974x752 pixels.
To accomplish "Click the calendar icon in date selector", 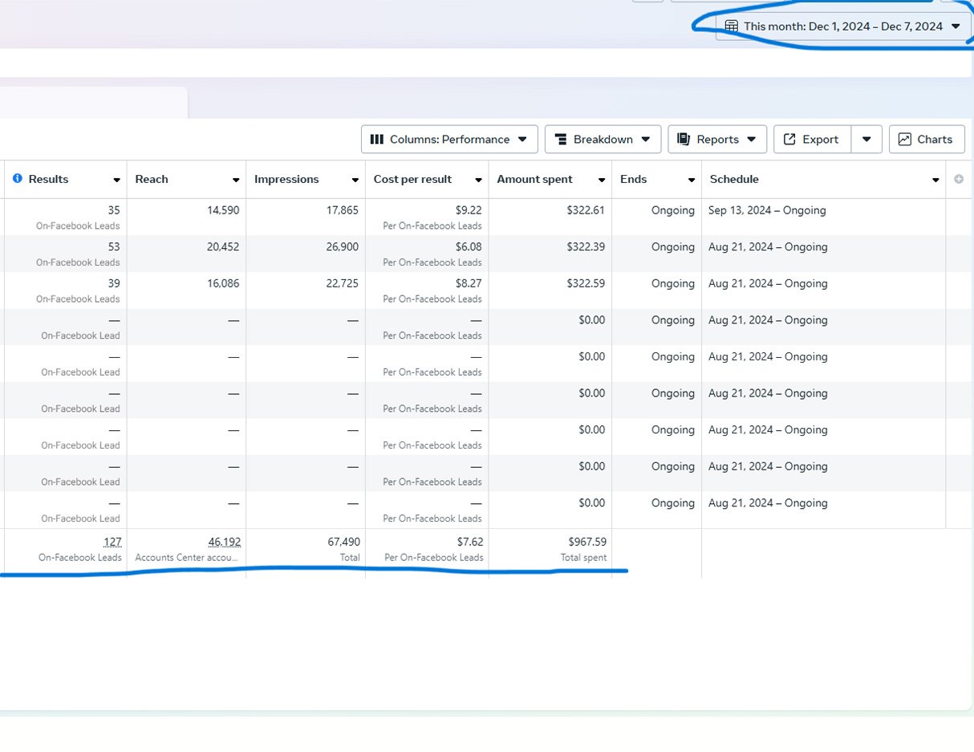I will click(731, 26).
